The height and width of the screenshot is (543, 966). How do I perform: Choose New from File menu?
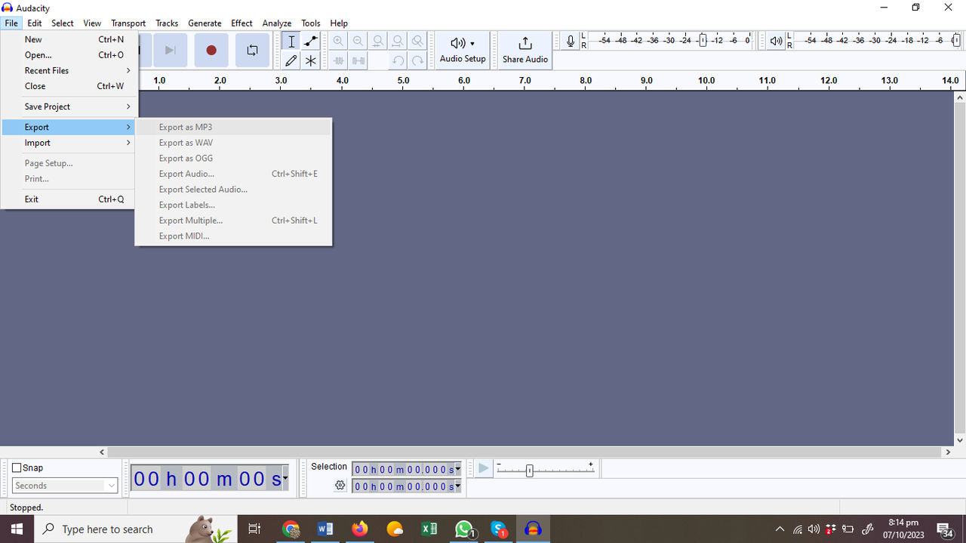pyautogui.click(x=69, y=39)
